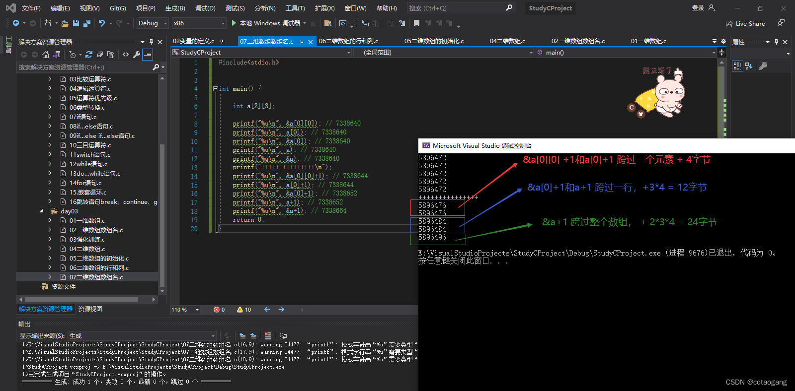Save the current file with disk icon
Screen dimensions: 795x391
pyautogui.click(x=76, y=23)
